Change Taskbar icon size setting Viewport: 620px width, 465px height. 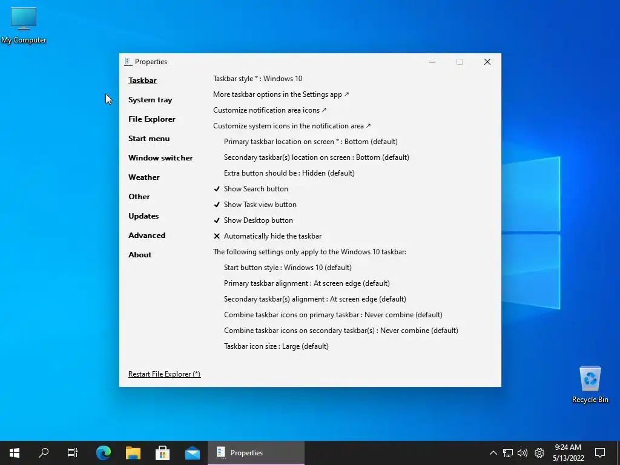point(276,346)
